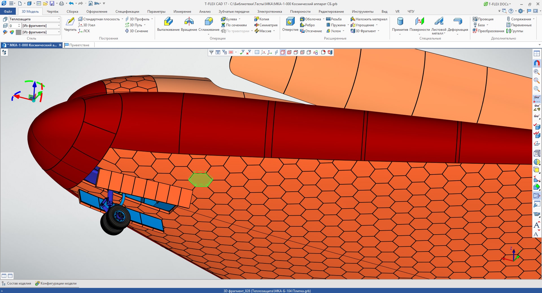
Task: Click the Переменные command
Action: 519,25
